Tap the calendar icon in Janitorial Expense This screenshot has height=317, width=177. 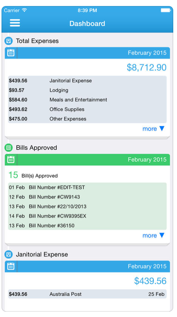pyautogui.click(x=11, y=266)
